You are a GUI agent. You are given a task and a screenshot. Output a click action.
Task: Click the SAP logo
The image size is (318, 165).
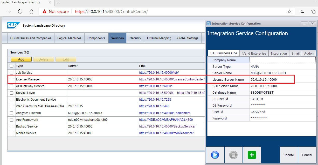pyautogui.click(x=14, y=25)
